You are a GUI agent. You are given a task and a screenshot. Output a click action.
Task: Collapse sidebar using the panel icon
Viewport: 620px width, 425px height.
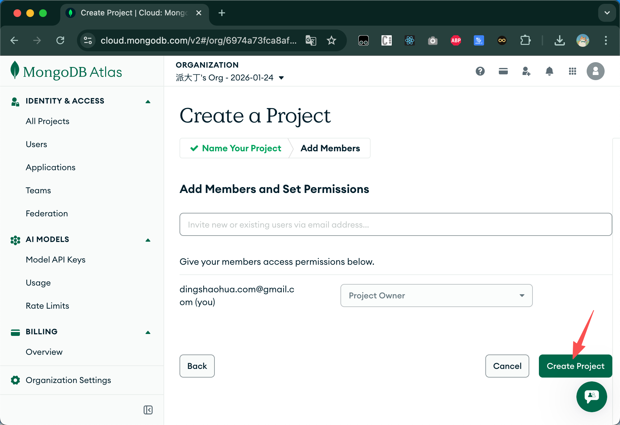(148, 410)
